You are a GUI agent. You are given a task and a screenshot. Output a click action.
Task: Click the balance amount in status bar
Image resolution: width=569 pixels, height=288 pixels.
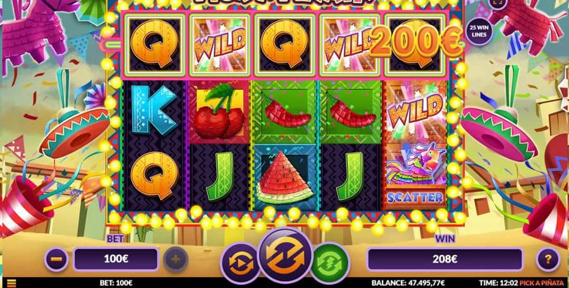(408, 283)
